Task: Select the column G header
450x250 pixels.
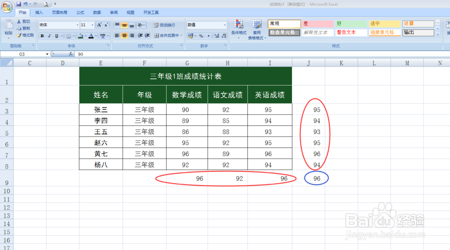Action: point(187,63)
